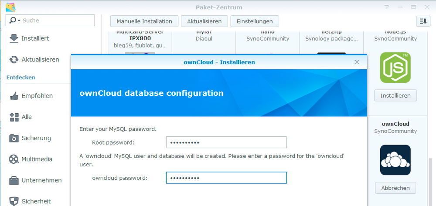
Task: Click the Node.js package icon
Action: 395,68
